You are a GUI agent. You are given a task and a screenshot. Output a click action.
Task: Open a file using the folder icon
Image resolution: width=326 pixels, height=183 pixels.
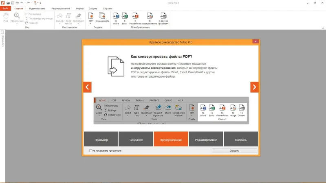[x=8, y=3]
